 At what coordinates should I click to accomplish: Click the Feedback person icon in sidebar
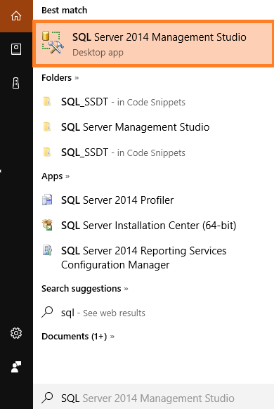pyautogui.click(x=16, y=367)
